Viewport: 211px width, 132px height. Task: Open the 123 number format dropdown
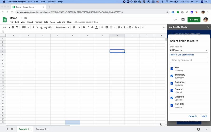pyautogui.click(x=50, y=27)
